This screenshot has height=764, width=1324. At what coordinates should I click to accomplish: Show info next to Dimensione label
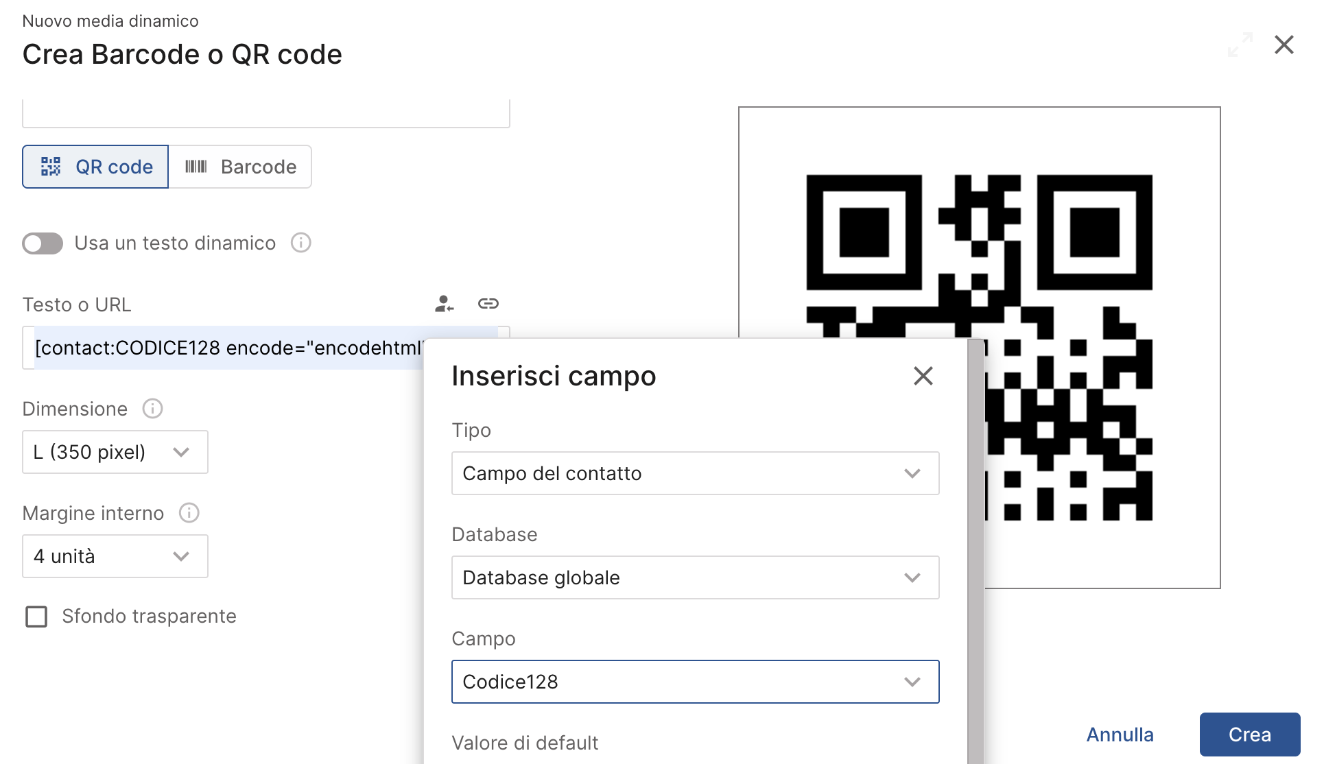152,409
